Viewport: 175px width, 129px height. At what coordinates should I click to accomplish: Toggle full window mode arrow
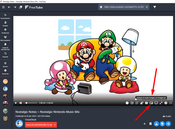click(x=161, y=103)
